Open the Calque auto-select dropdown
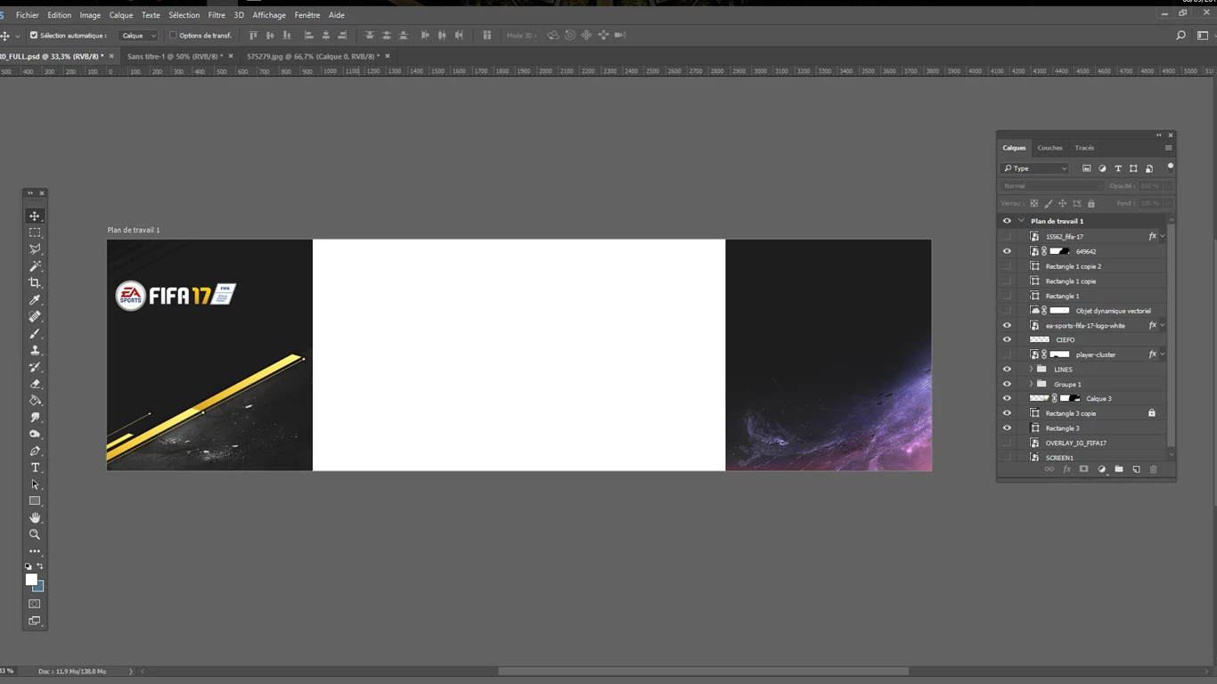The image size is (1217, 684). point(139,36)
